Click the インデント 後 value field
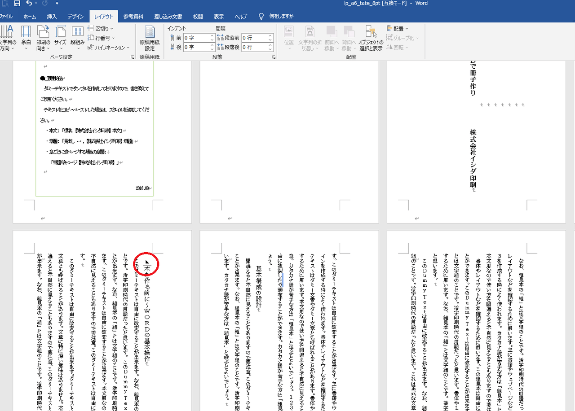Image resolution: width=575 pixels, height=411 pixels. coord(196,47)
